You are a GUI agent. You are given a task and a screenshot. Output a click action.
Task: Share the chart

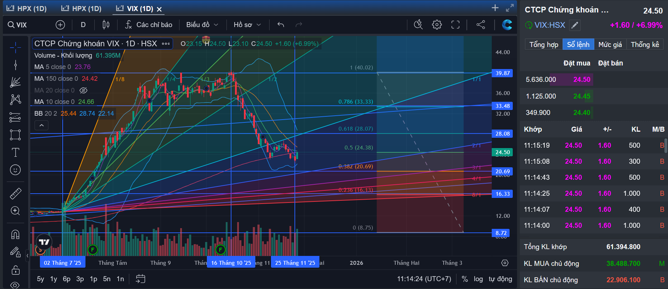tap(481, 25)
